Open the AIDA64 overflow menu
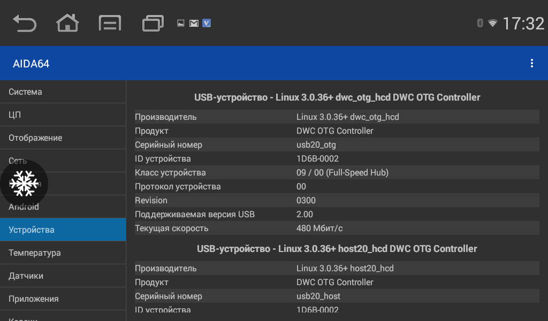The height and width of the screenshot is (321, 548). point(531,63)
